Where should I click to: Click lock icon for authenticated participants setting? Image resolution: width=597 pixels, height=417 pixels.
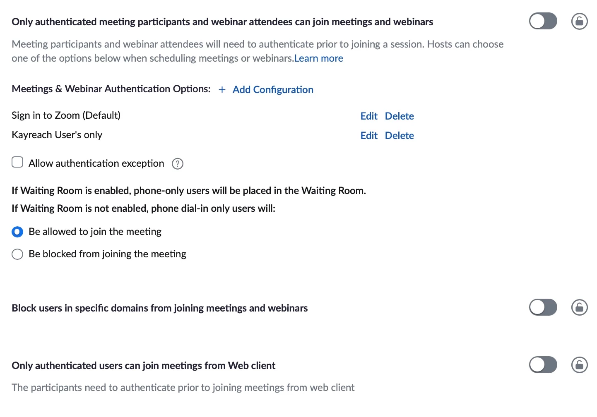(x=579, y=21)
